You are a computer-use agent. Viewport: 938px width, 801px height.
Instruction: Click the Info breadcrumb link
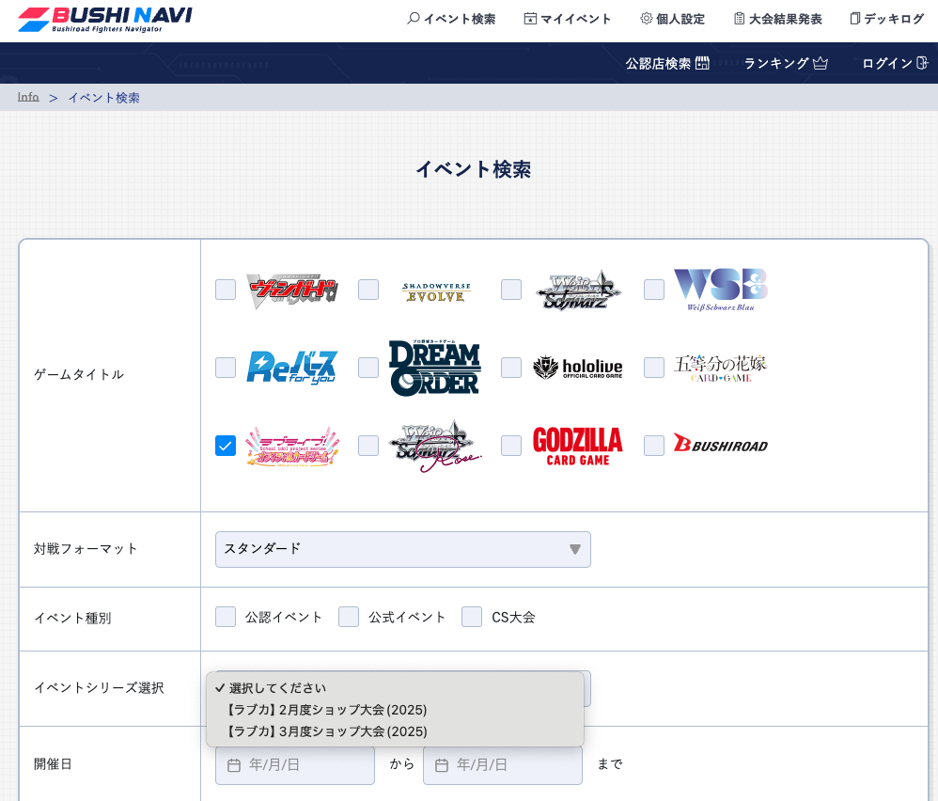tap(28, 97)
